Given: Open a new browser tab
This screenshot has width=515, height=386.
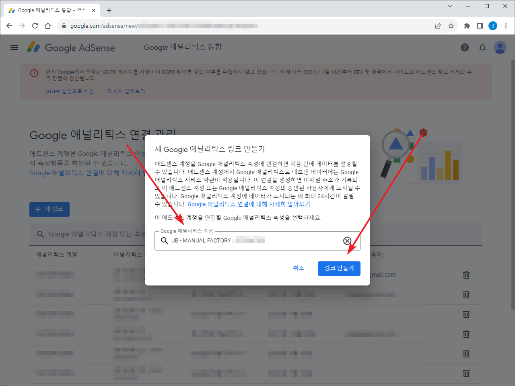Looking at the screenshot, I should (x=109, y=10).
